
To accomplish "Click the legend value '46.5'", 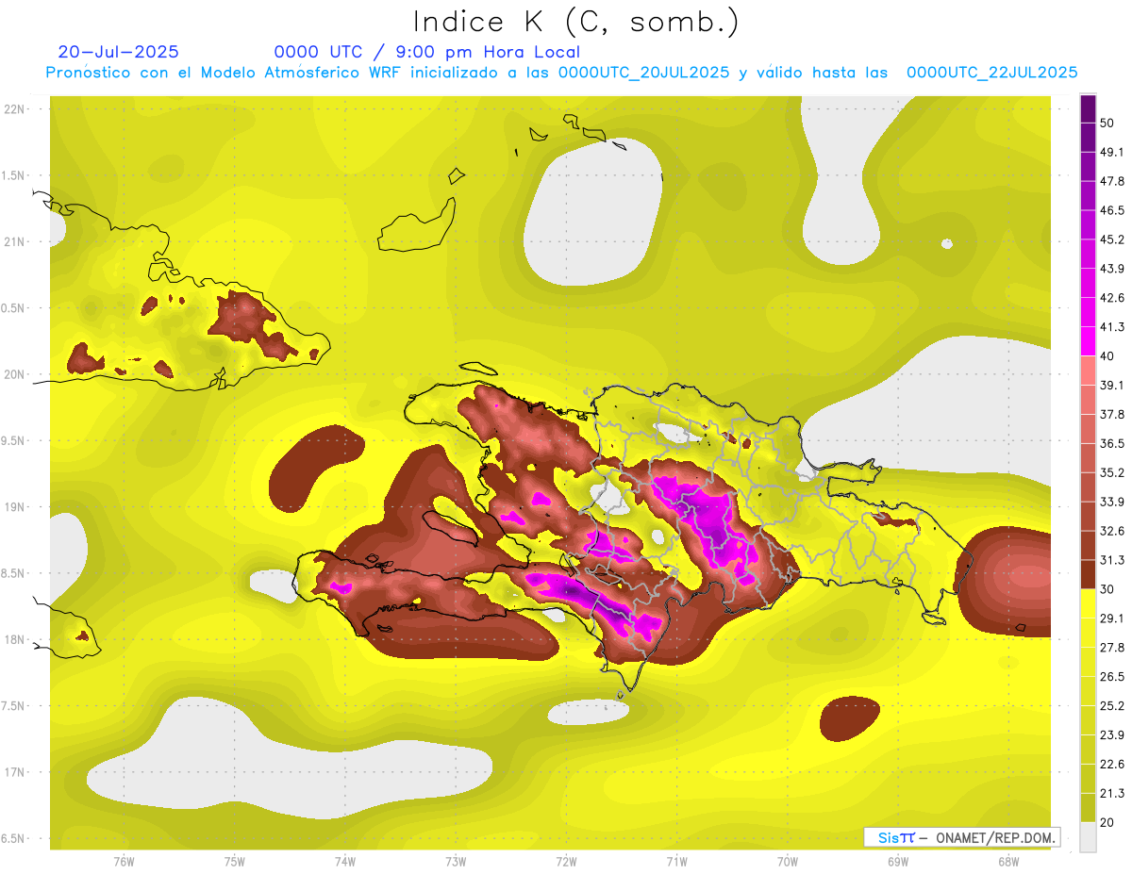I will tap(1112, 210).
